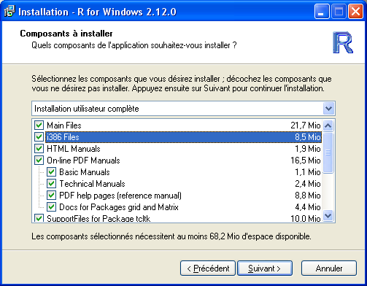Uncheck SupportFiles for Package tcltk checkbox

pos(39,218)
